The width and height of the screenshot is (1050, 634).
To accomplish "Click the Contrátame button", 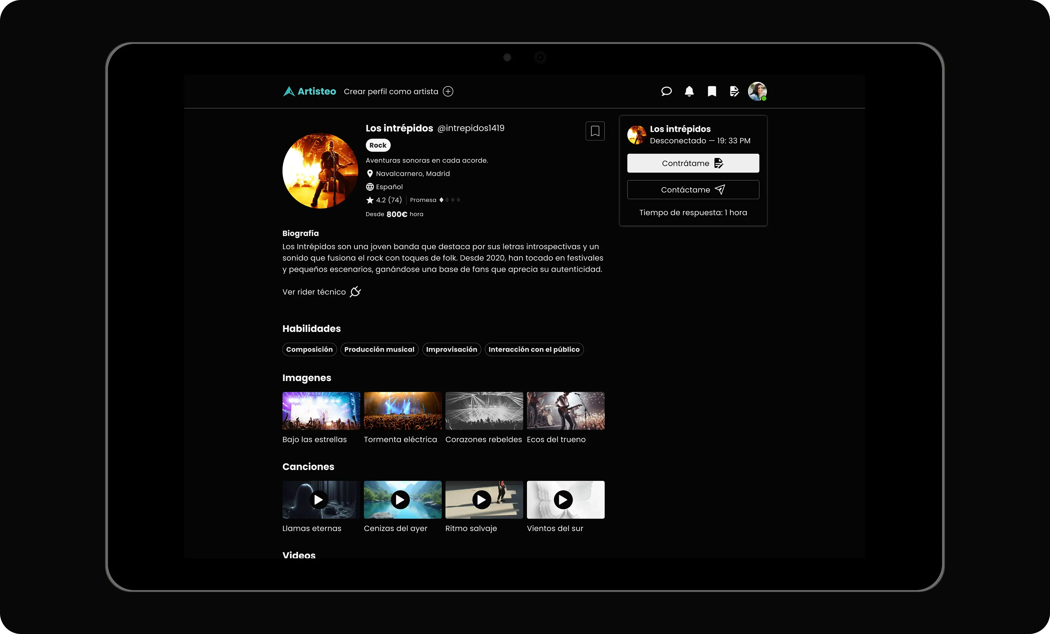I will tap(693, 163).
